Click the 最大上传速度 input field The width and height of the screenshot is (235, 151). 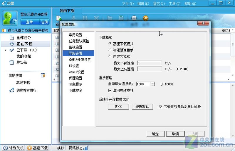[x=150, y=69]
